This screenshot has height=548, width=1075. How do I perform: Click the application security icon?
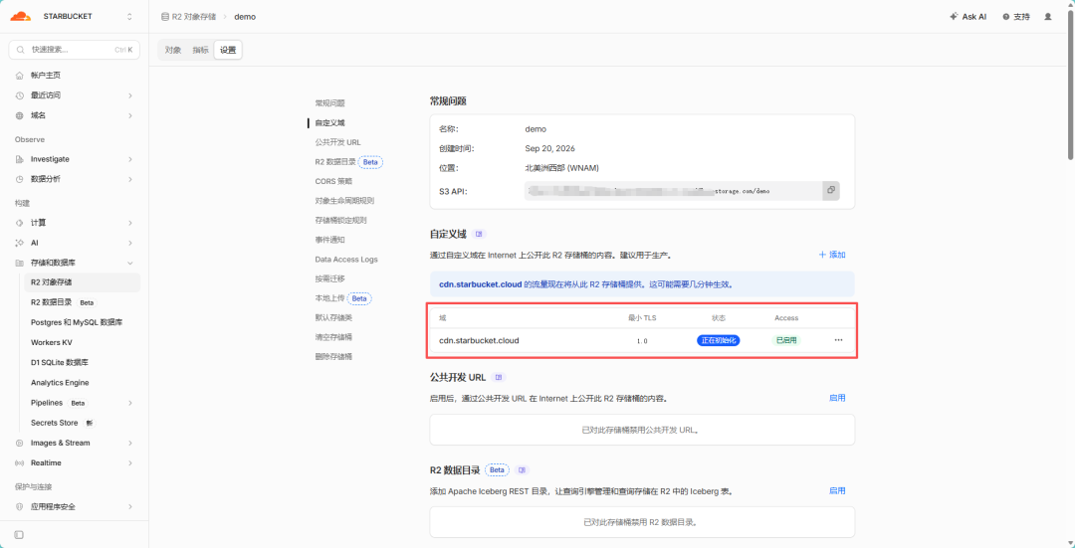tap(19, 507)
